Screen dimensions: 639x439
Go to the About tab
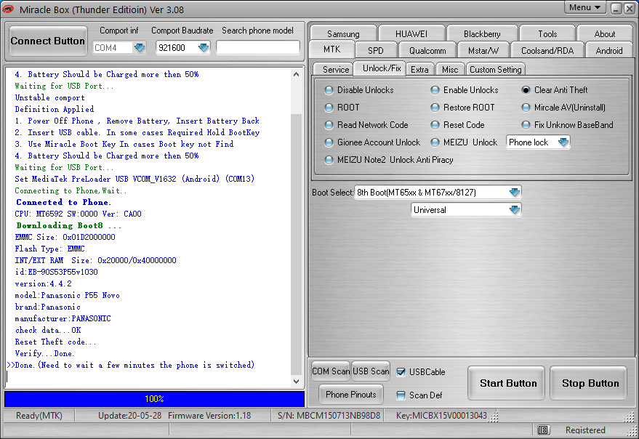[604, 33]
